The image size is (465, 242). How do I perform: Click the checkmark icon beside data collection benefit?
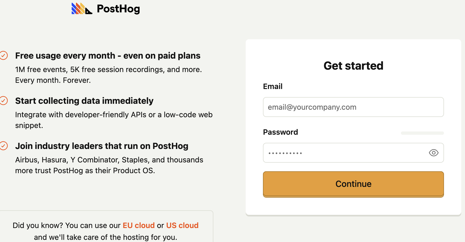(x=4, y=101)
